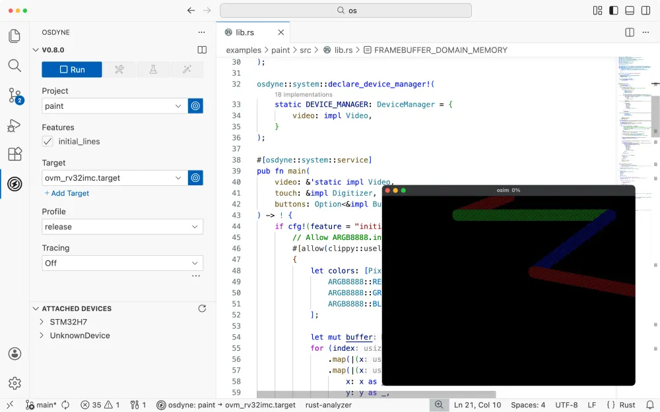Screen dimensions: 660x412
Task: Click the error count in the status bar
Action: (x=90, y=405)
